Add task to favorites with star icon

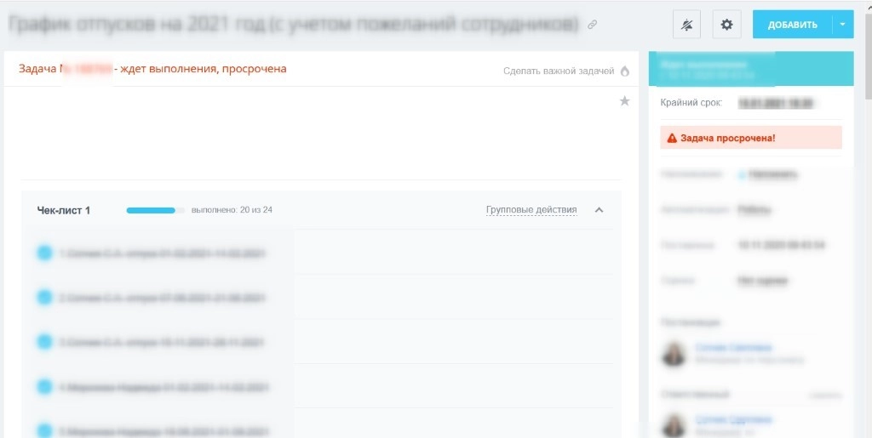pyautogui.click(x=624, y=101)
